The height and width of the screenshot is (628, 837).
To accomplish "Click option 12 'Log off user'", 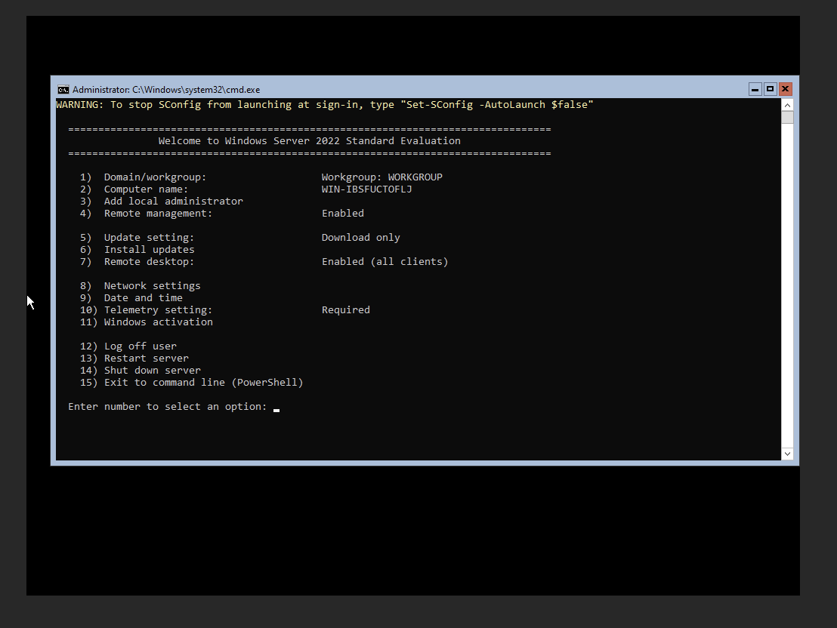I will pyautogui.click(x=140, y=346).
